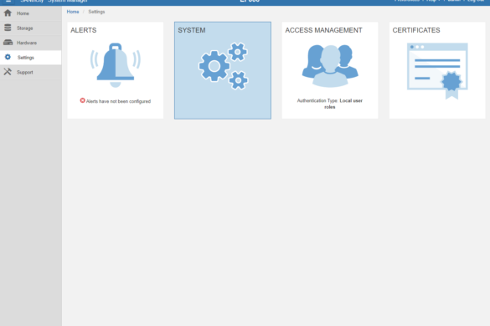Select the Storage stack icon
490x326 pixels.
click(8, 28)
